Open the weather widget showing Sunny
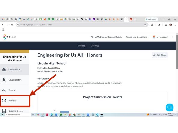Image resolution: width=178 pixels, height=133 pixels. pyautogui.click(x=152, y=114)
